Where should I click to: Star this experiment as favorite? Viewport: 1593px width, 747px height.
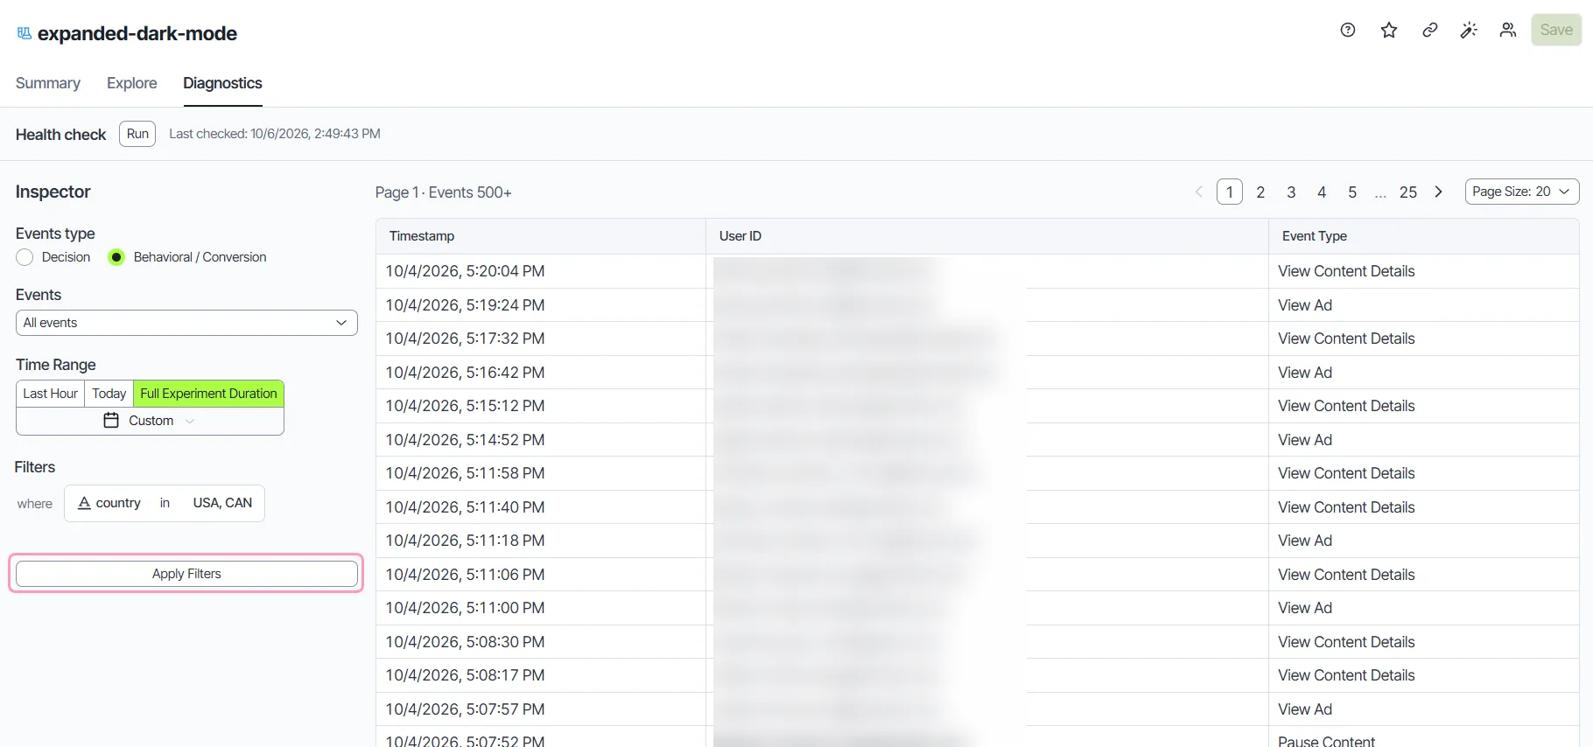[1389, 30]
